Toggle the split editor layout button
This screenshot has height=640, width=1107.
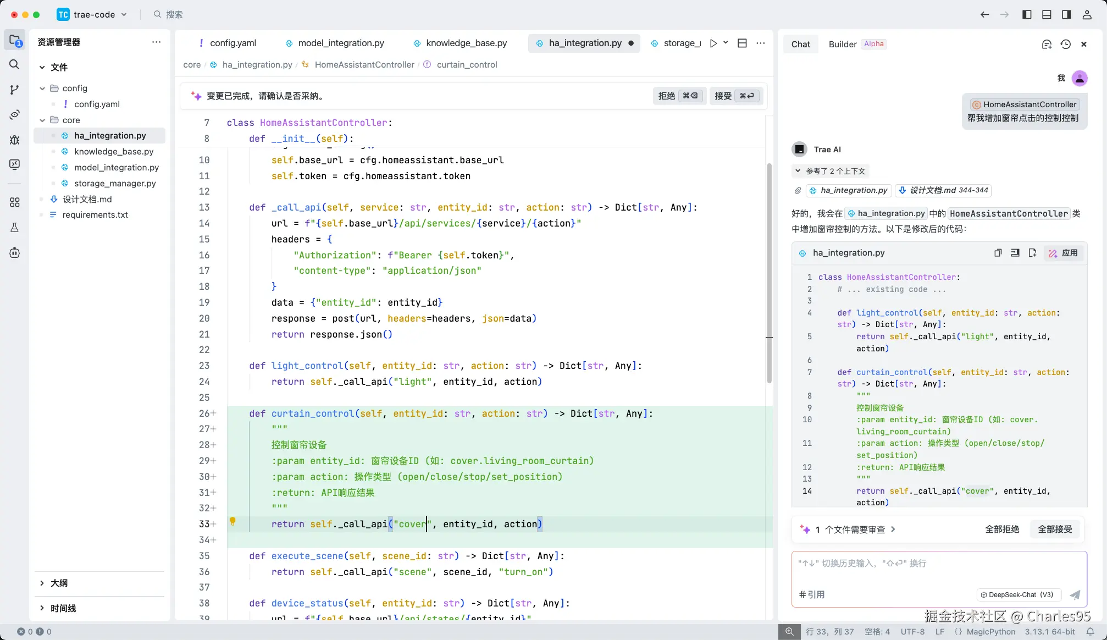pos(742,42)
